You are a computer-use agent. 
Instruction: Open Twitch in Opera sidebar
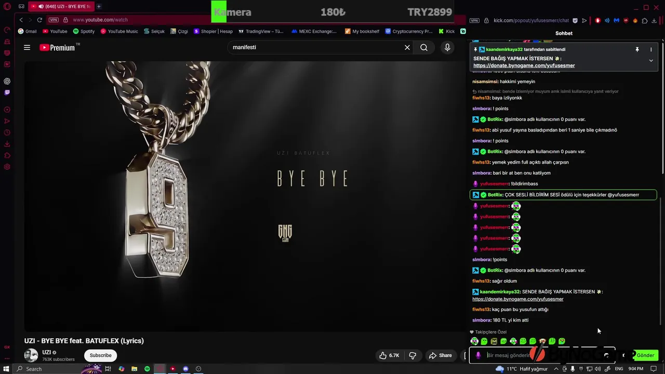[7, 92]
